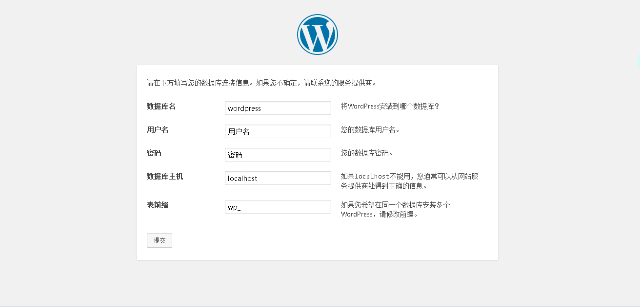Viewport: 640px width, 307px height.
Task: Click the 用户名 label
Action: (x=158, y=129)
